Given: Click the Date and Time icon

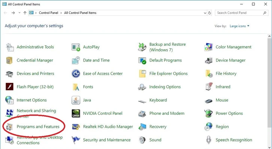Looking at the screenshot, I should (x=76, y=60).
